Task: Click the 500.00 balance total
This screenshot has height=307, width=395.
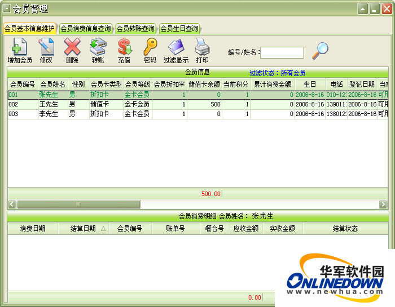Action: (x=211, y=194)
